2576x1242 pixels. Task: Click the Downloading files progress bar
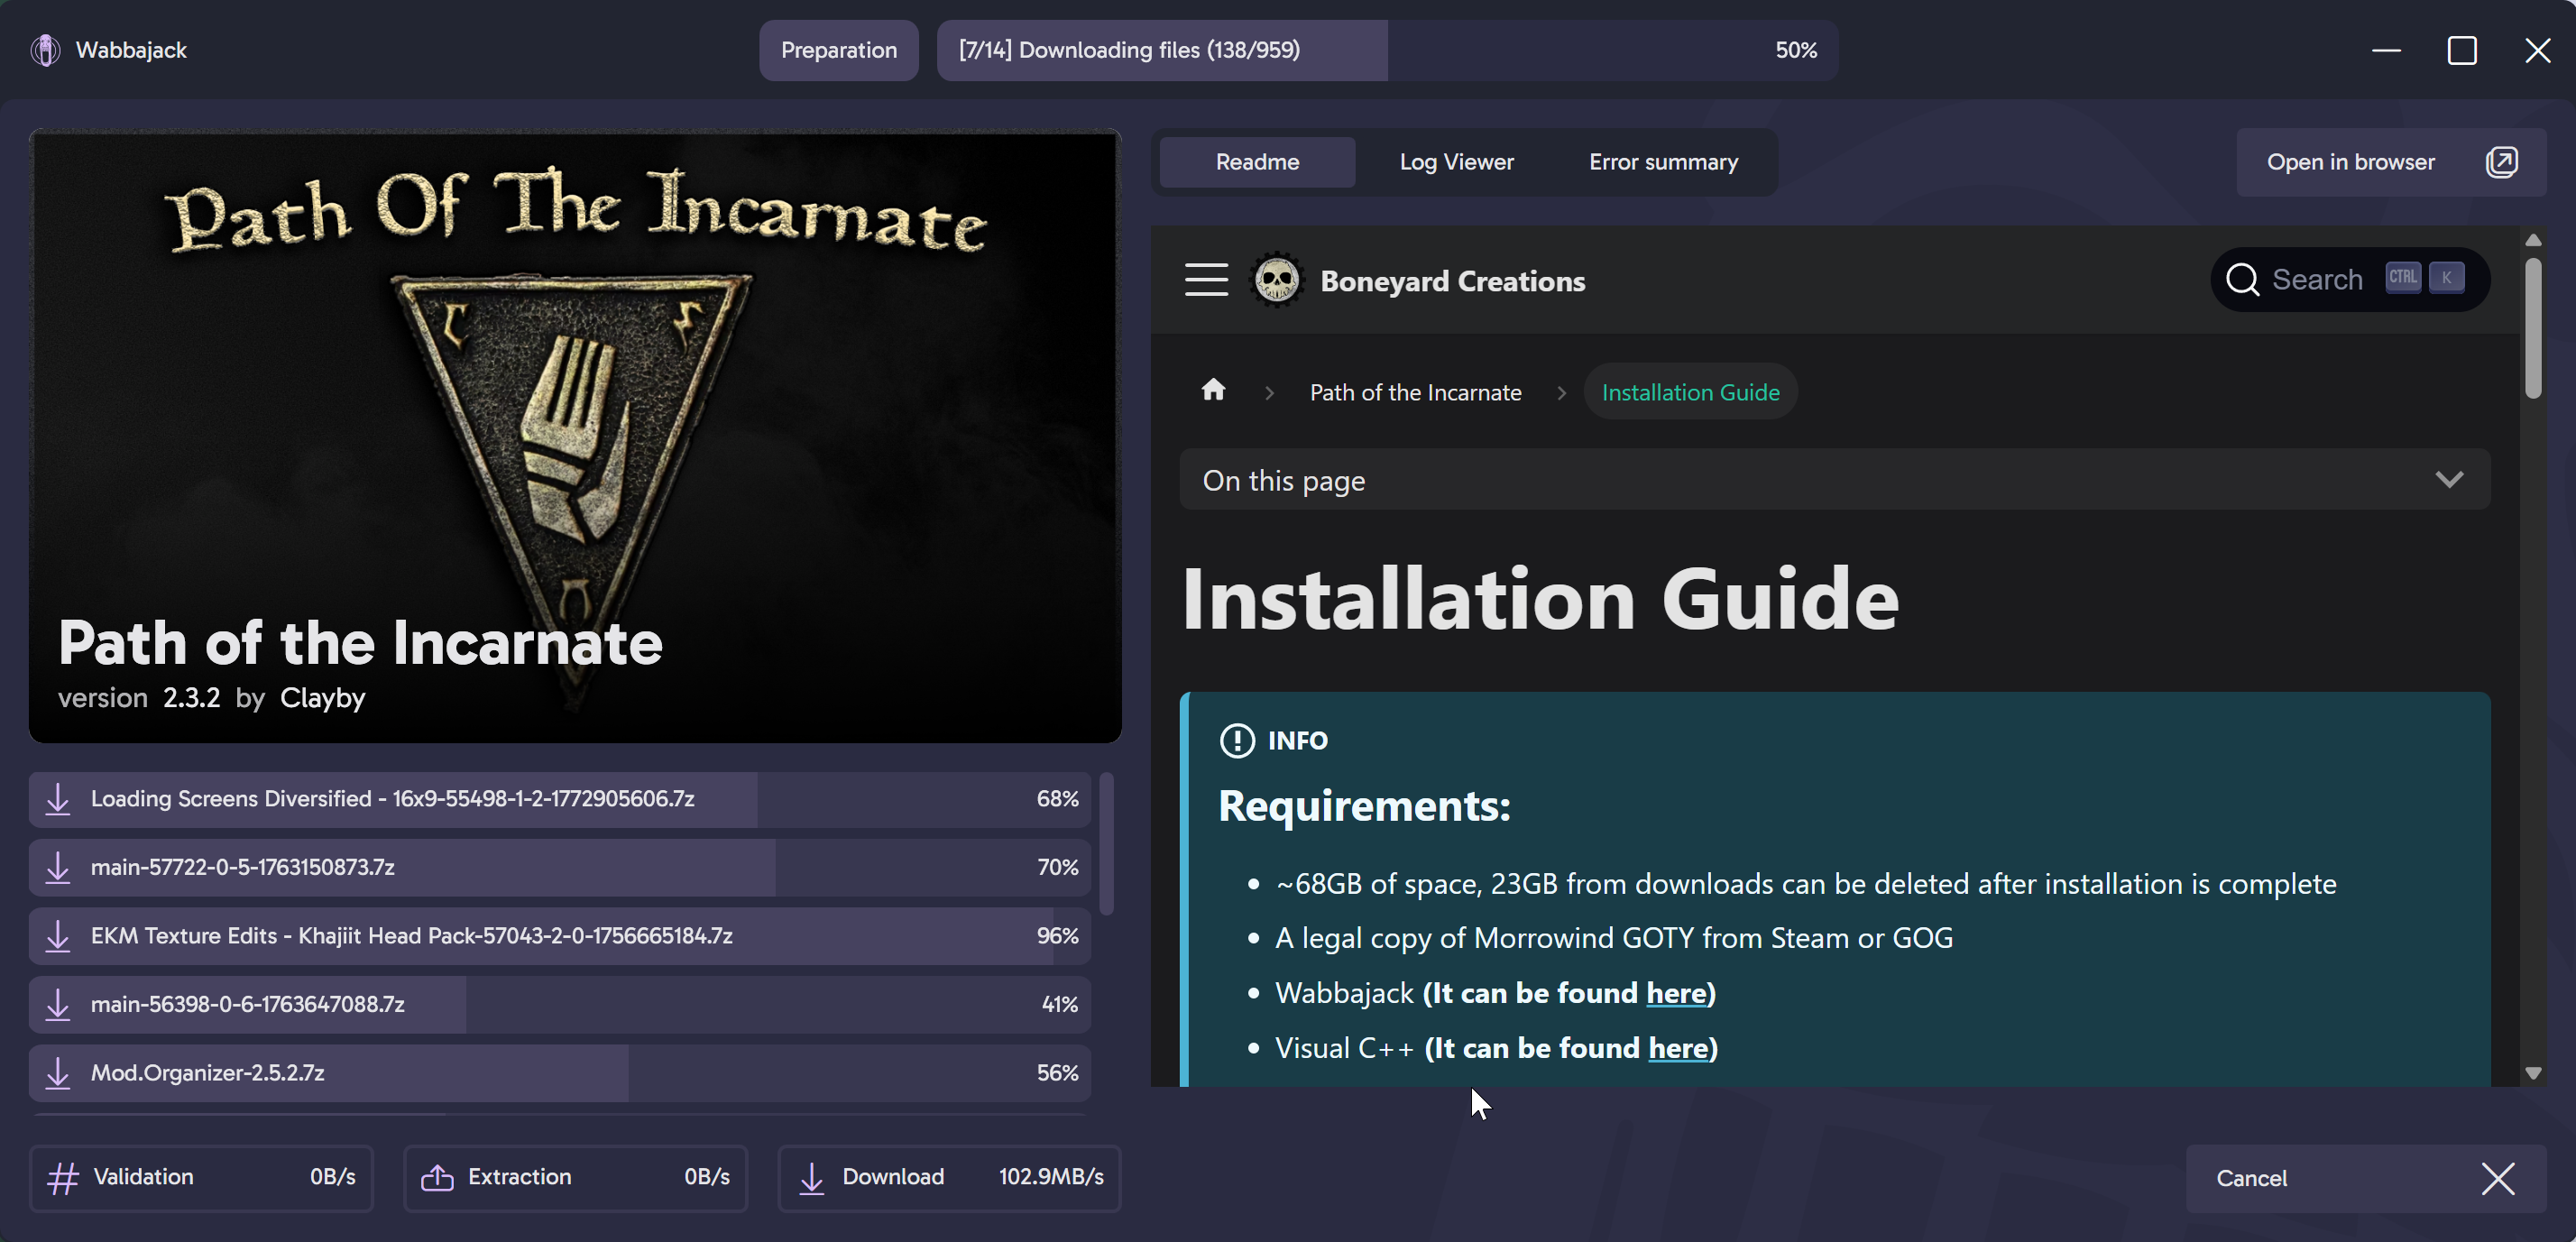coord(1387,50)
